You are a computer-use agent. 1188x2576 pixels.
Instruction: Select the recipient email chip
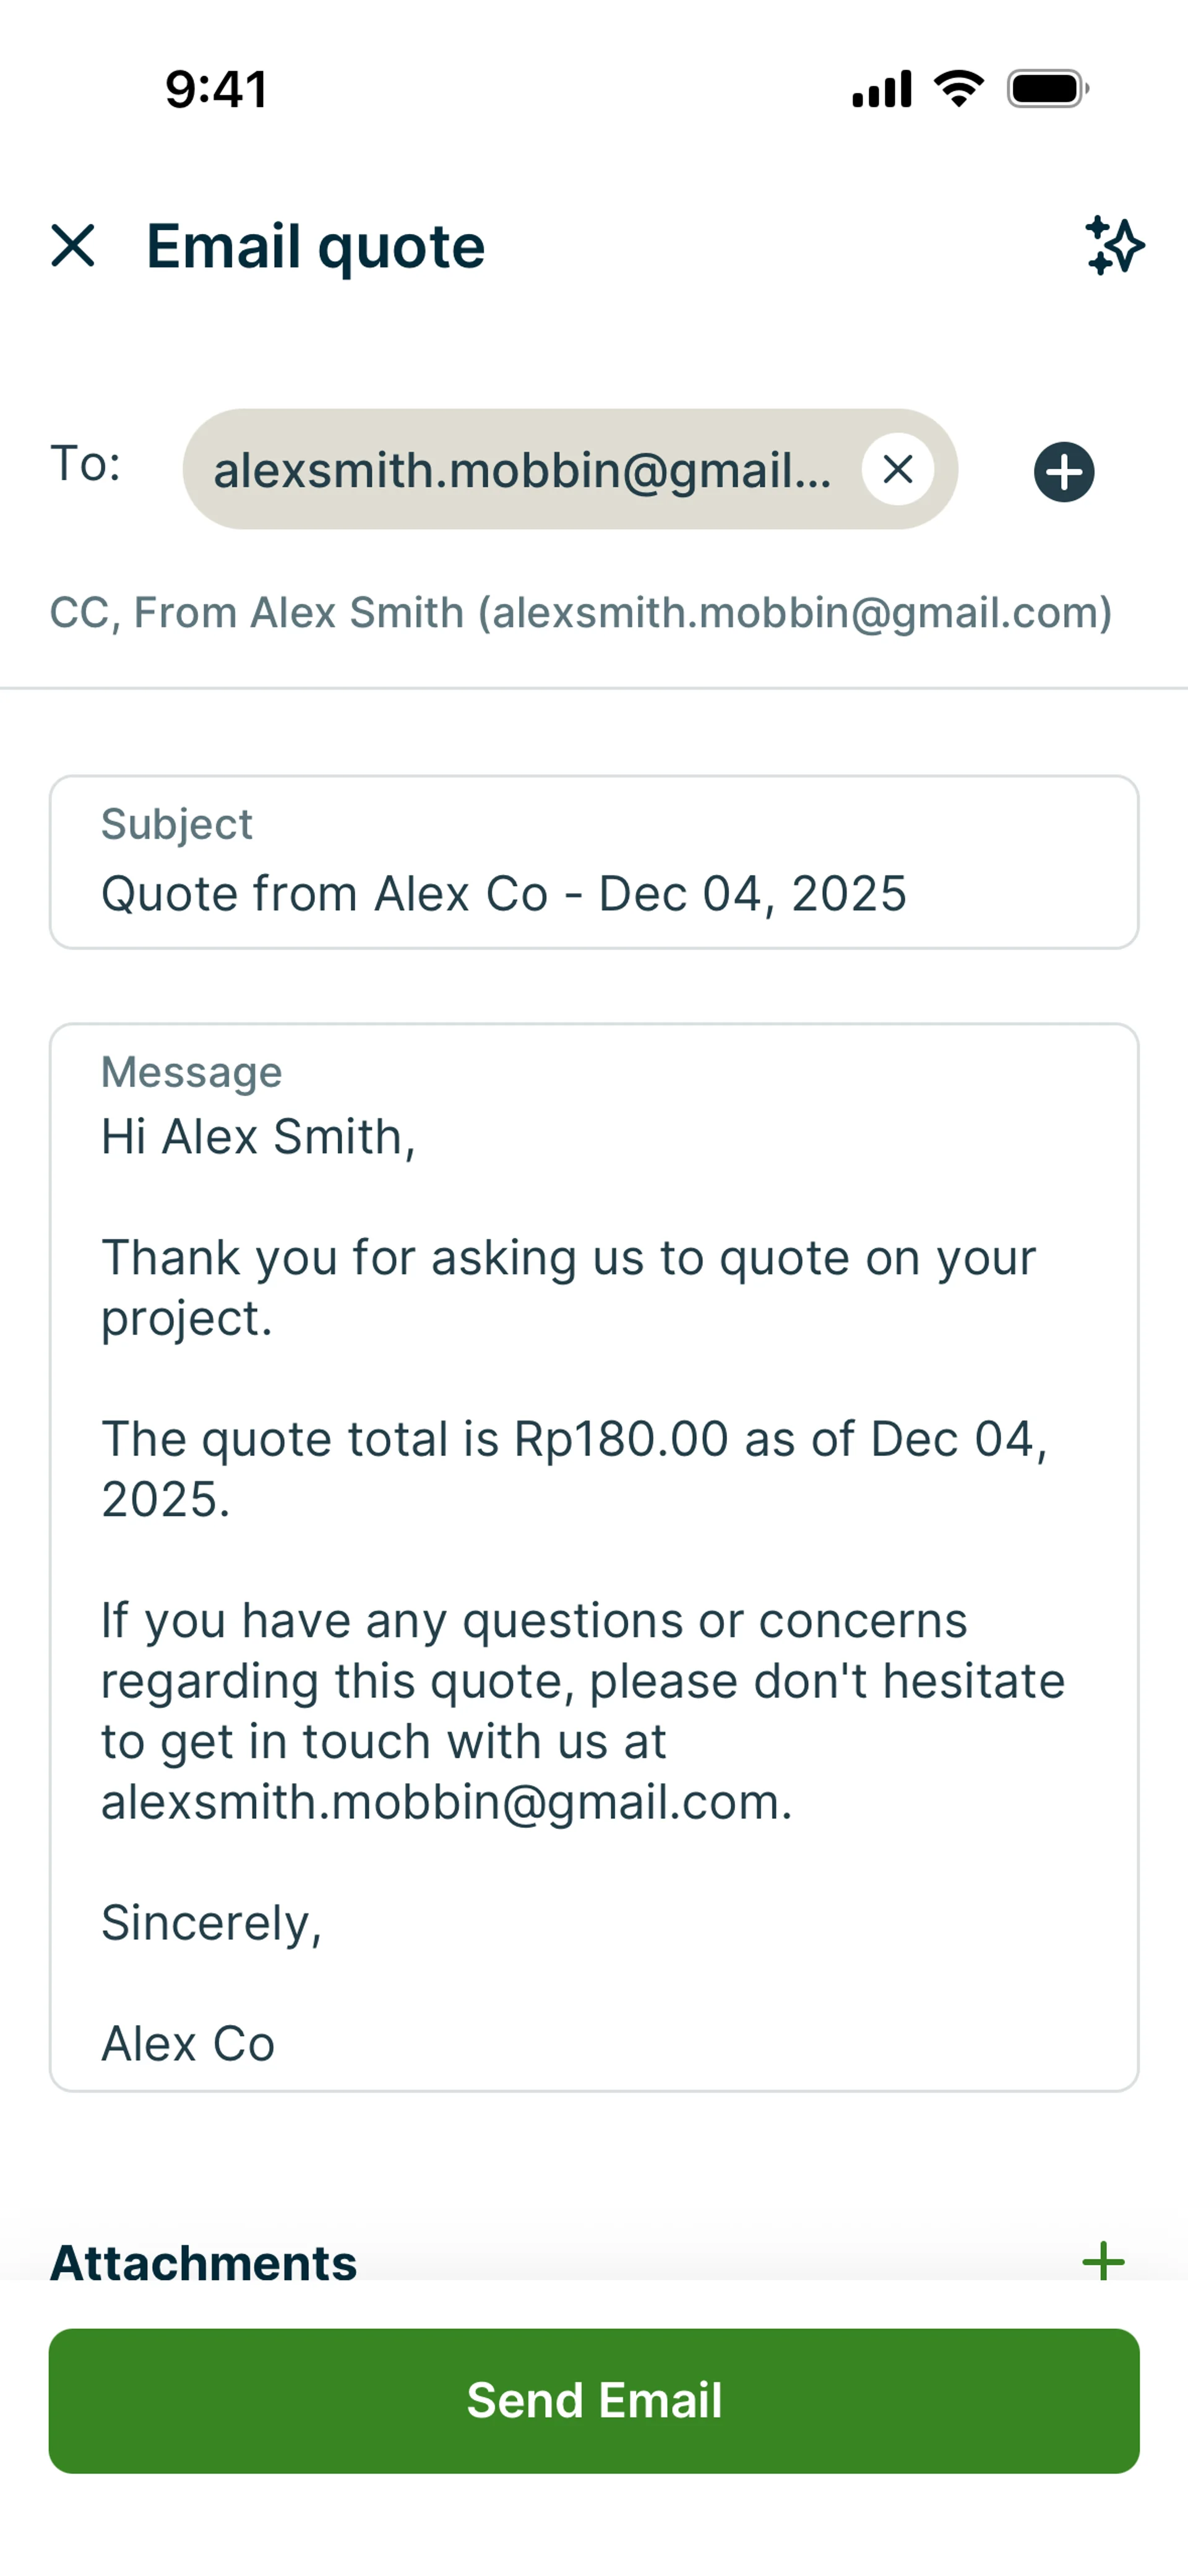tap(522, 470)
